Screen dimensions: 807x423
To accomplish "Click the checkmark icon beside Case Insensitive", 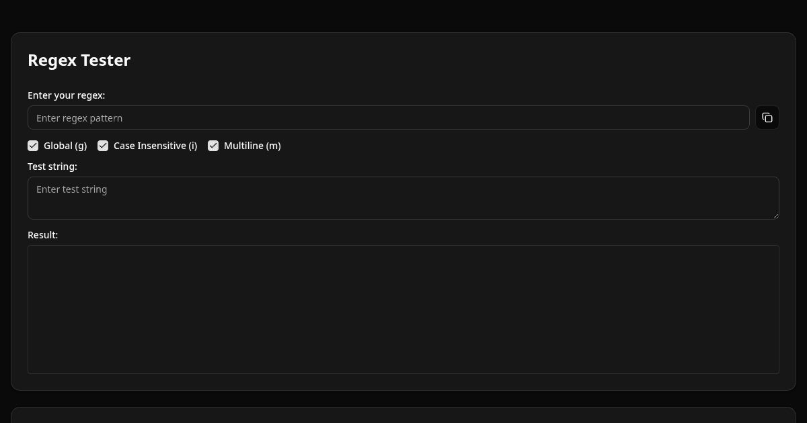I will pos(103,146).
